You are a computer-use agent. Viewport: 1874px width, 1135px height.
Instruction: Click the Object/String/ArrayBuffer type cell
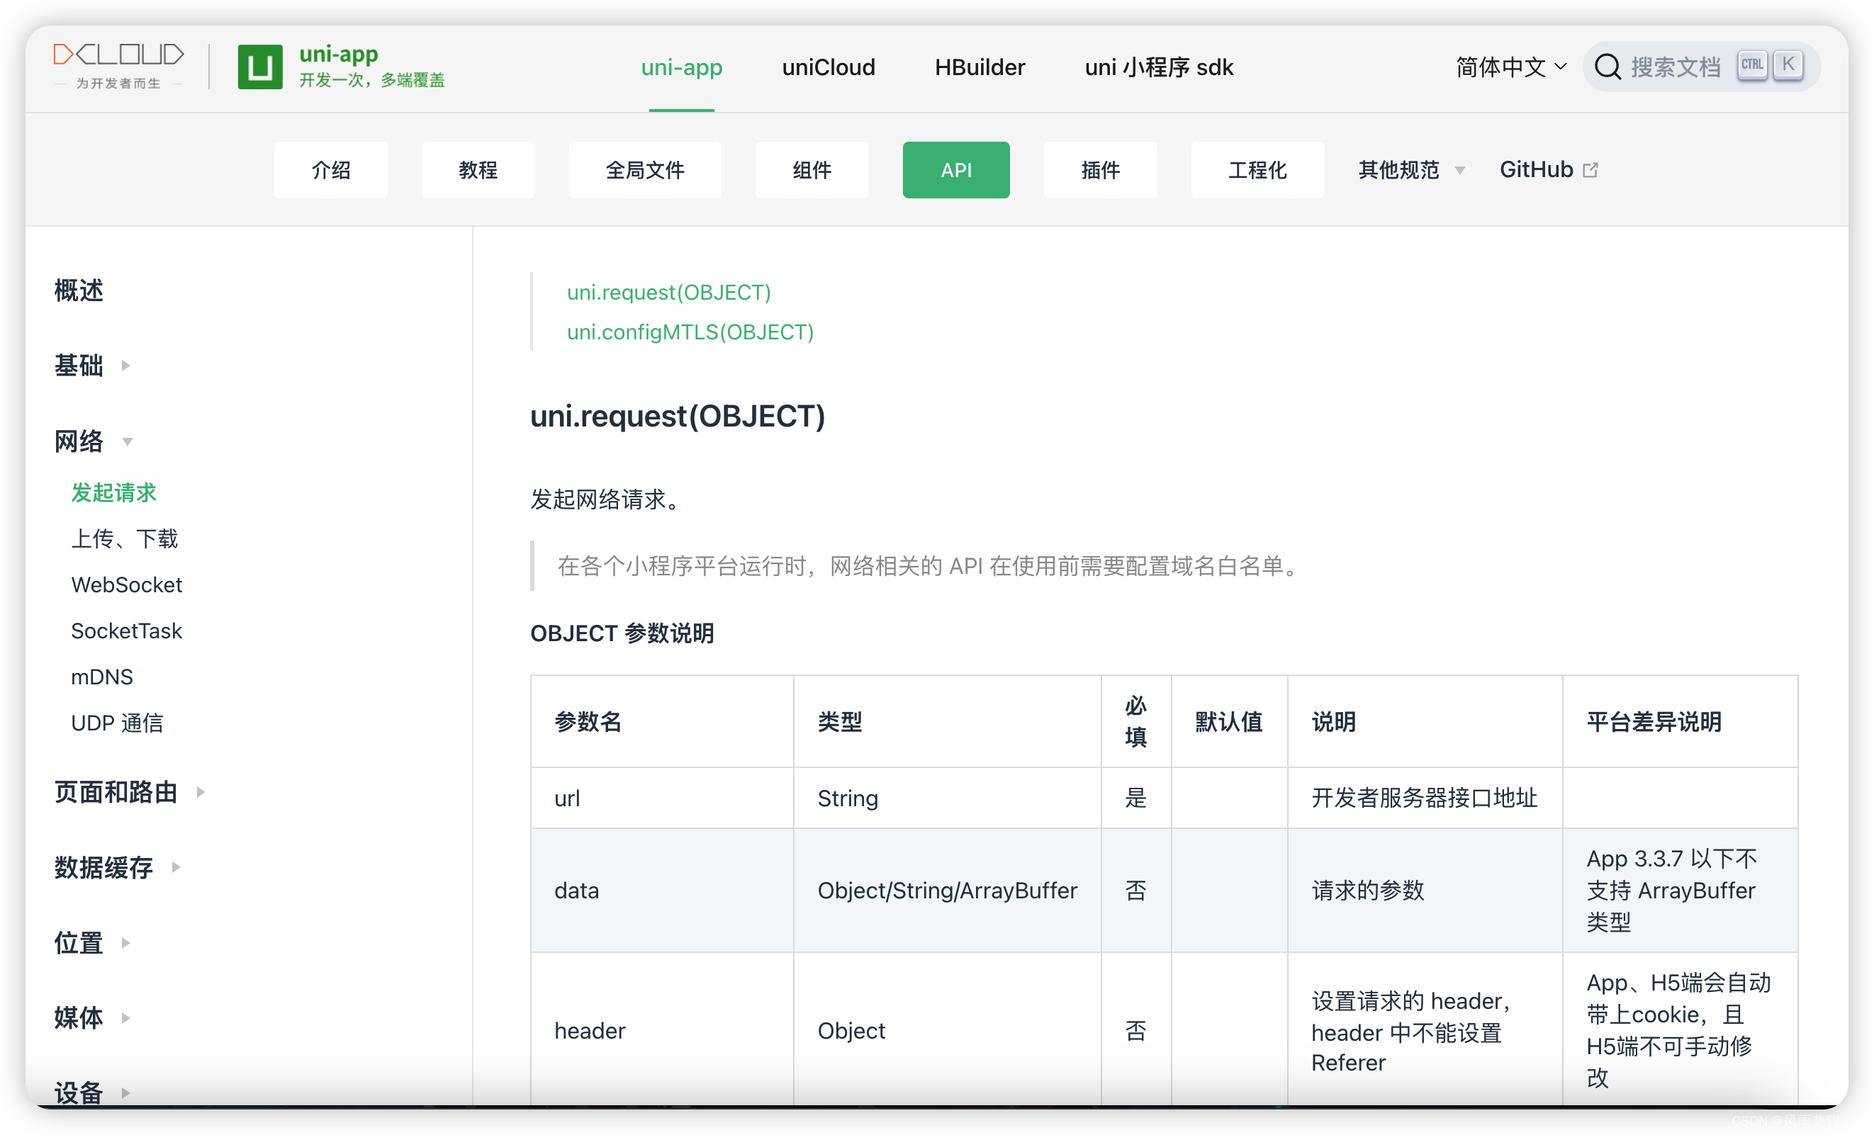click(x=947, y=890)
